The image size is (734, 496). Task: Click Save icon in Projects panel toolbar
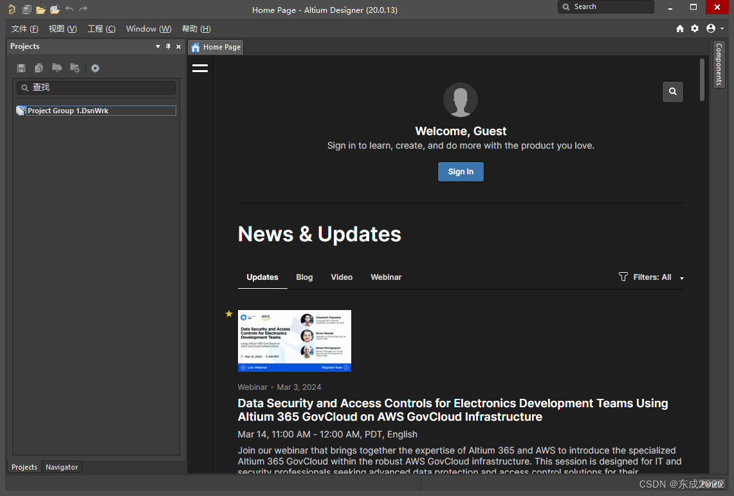pyautogui.click(x=21, y=68)
